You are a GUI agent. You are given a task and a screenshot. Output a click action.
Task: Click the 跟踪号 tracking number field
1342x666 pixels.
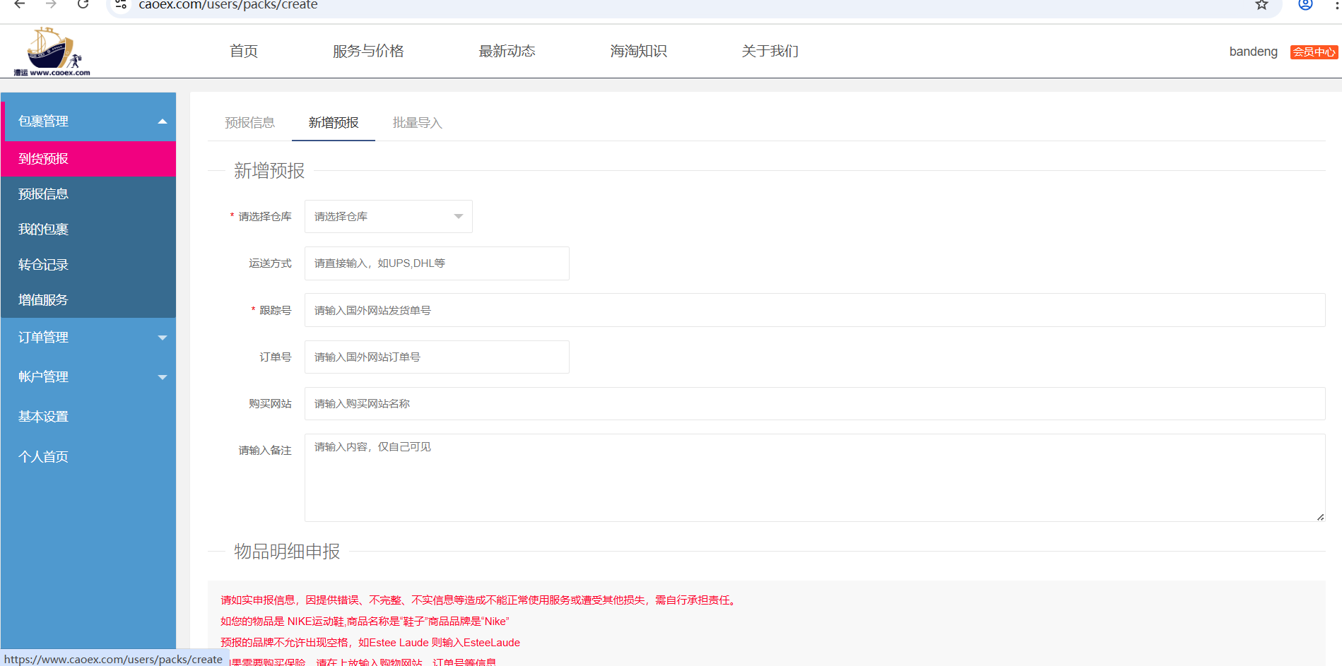pyautogui.click(x=814, y=310)
